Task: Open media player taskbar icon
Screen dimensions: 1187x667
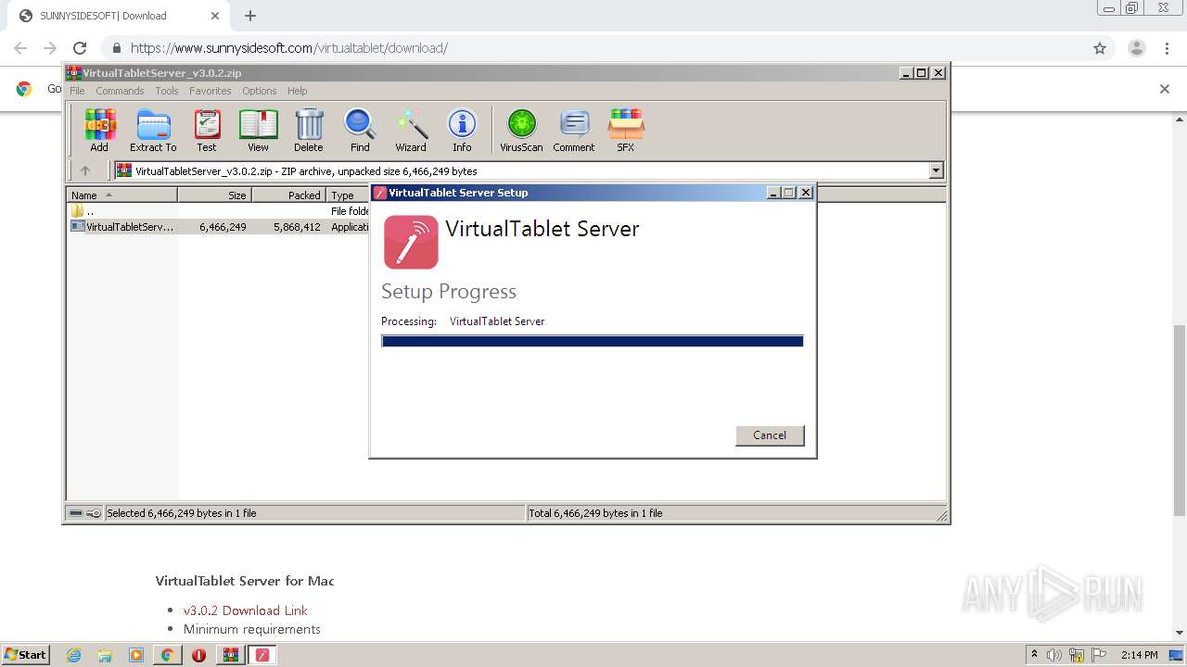Action: (136, 655)
